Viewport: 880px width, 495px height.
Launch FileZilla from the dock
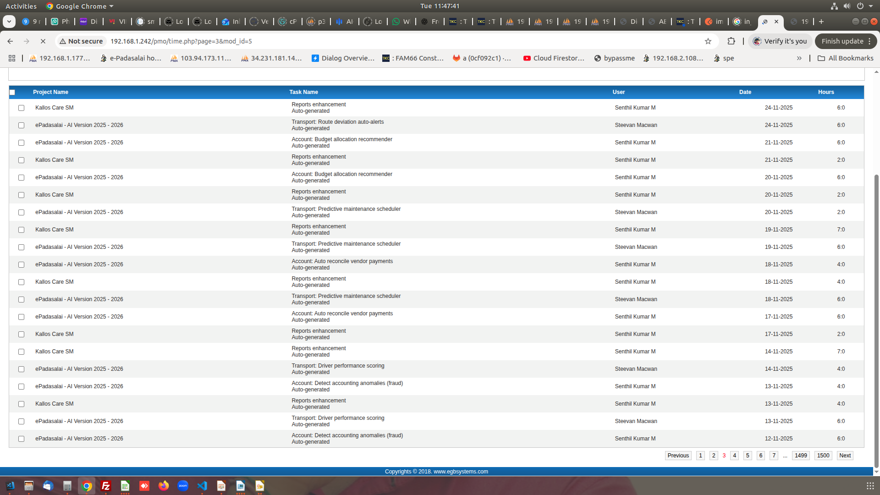(106, 486)
